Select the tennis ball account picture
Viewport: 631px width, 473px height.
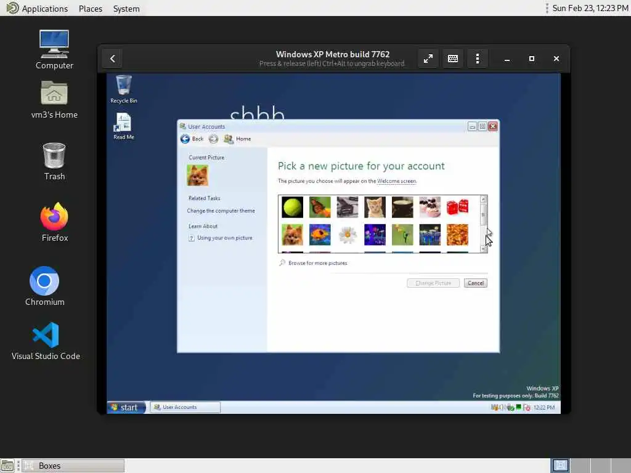point(292,207)
